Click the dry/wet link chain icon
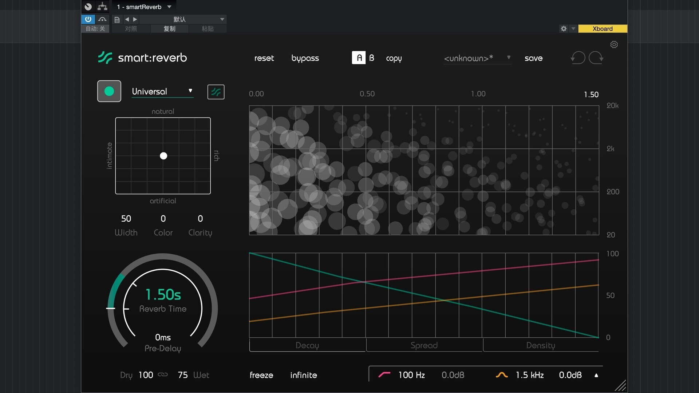The height and width of the screenshot is (393, 699). coord(163,374)
